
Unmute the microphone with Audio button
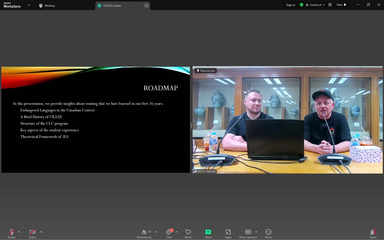(x=12, y=233)
